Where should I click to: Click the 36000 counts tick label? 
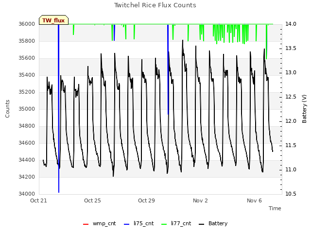[x=27, y=24]
